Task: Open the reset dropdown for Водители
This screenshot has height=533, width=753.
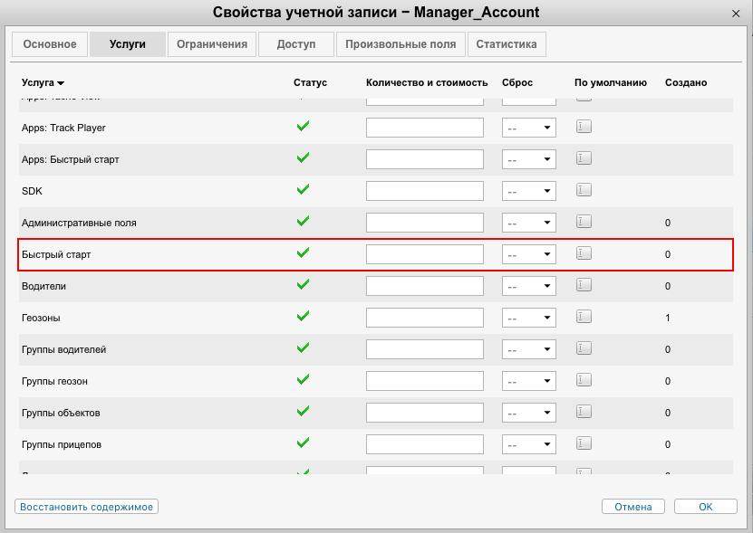Action: 529,287
